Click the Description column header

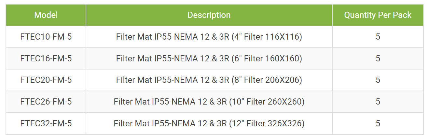point(209,15)
